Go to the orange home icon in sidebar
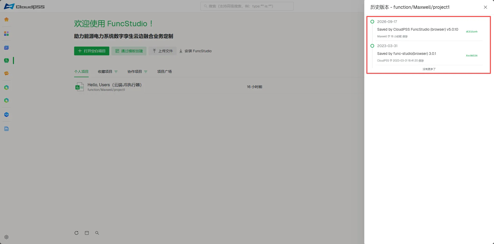 point(6,20)
